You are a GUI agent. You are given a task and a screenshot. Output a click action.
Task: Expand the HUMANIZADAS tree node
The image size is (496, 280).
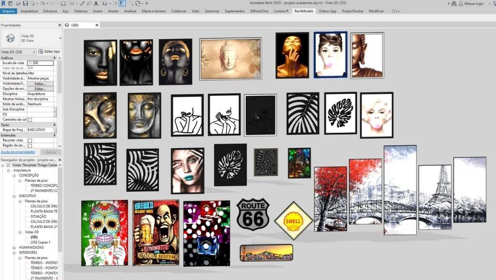pyautogui.click(x=15, y=247)
